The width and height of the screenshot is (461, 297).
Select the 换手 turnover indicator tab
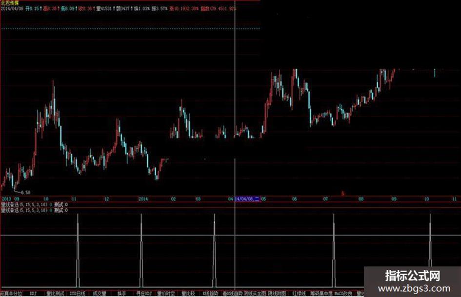[122, 294]
